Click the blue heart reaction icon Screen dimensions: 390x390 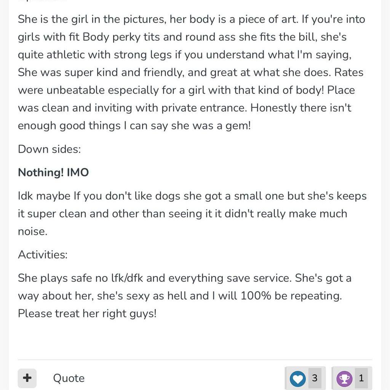[x=297, y=379]
